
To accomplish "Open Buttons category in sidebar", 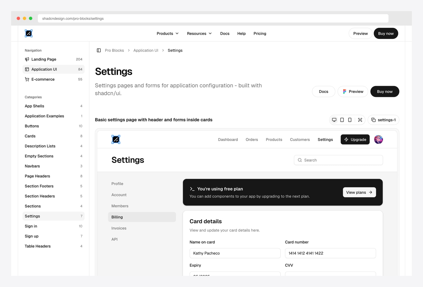I will tap(53, 126).
